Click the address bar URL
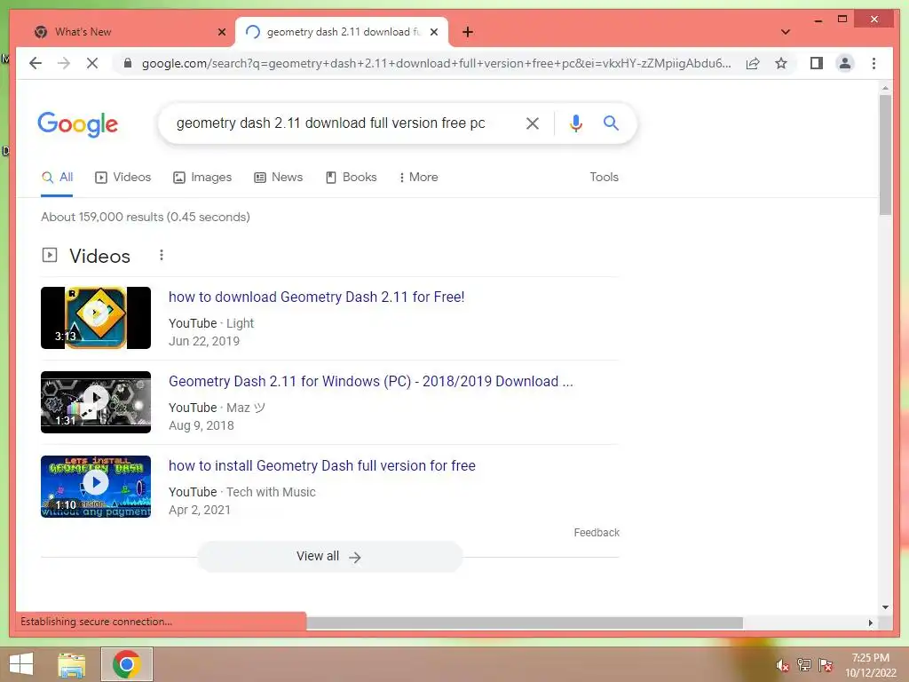This screenshot has height=682, width=909. tap(436, 63)
